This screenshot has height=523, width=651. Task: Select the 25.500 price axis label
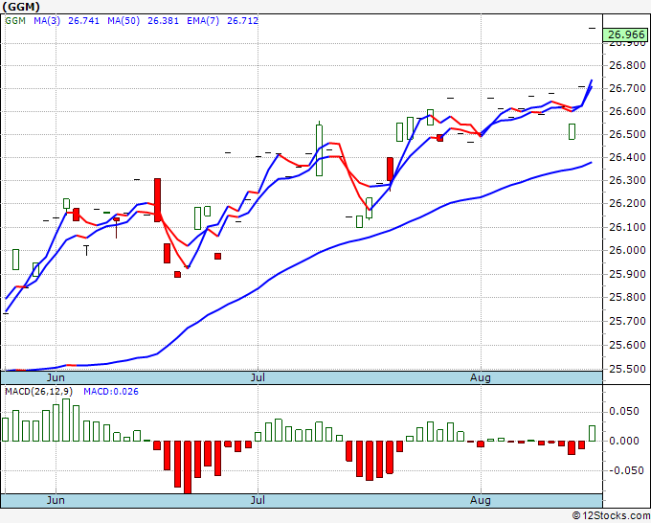[x=627, y=369]
